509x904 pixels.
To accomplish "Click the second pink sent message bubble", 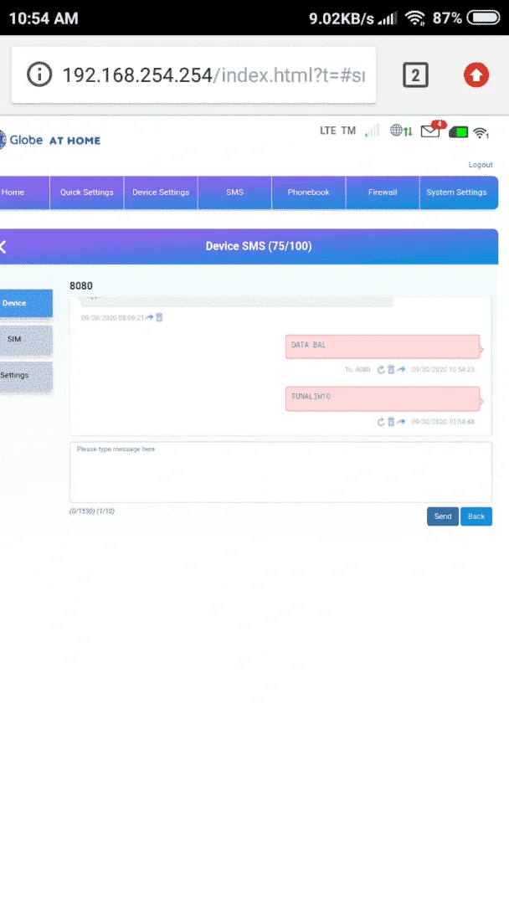I will (x=383, y=398).
